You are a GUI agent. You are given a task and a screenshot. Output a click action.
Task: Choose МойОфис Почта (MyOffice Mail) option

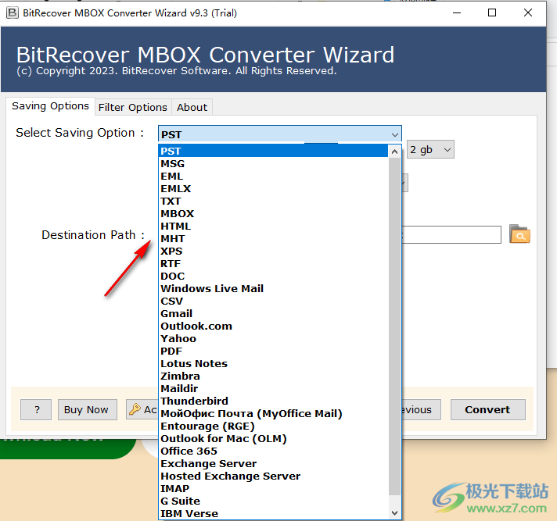coord(273,413)
